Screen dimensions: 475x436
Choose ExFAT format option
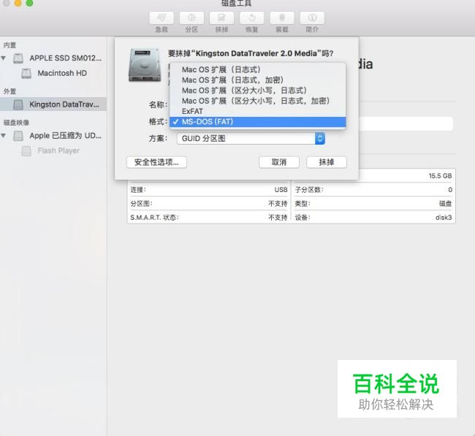click(257, 111)
